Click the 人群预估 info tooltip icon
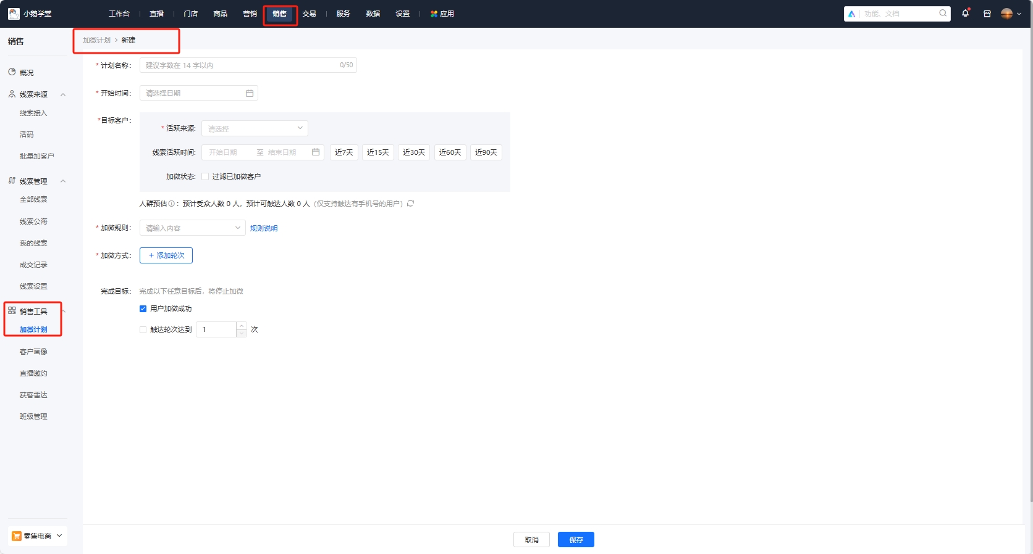 tap(171, 204)
